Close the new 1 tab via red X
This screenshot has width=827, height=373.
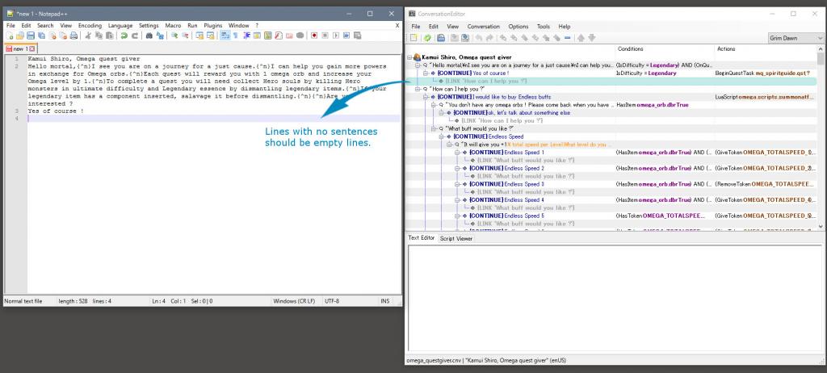tap(32, 48)
